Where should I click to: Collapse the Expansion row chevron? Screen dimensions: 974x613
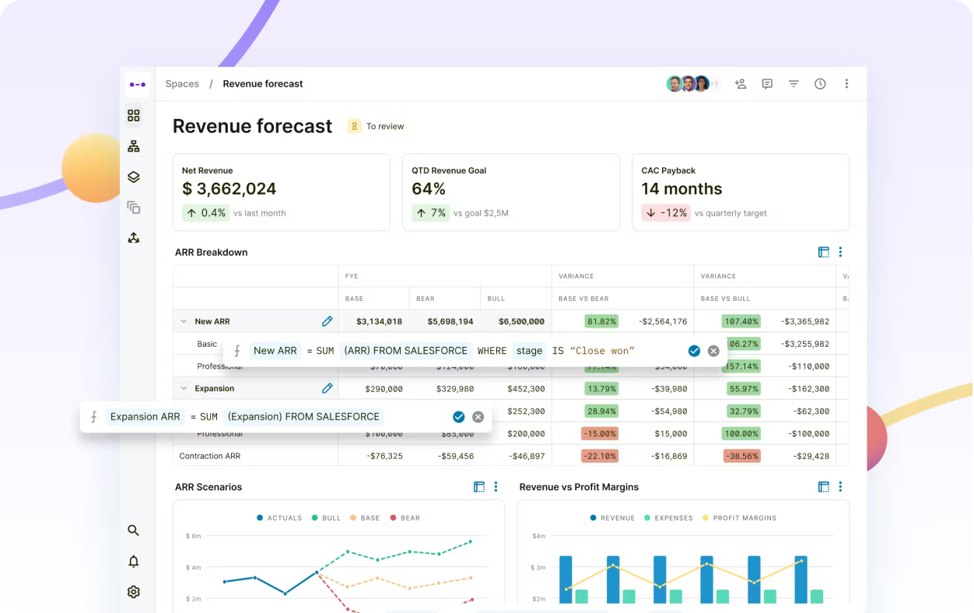pos(184,388)
